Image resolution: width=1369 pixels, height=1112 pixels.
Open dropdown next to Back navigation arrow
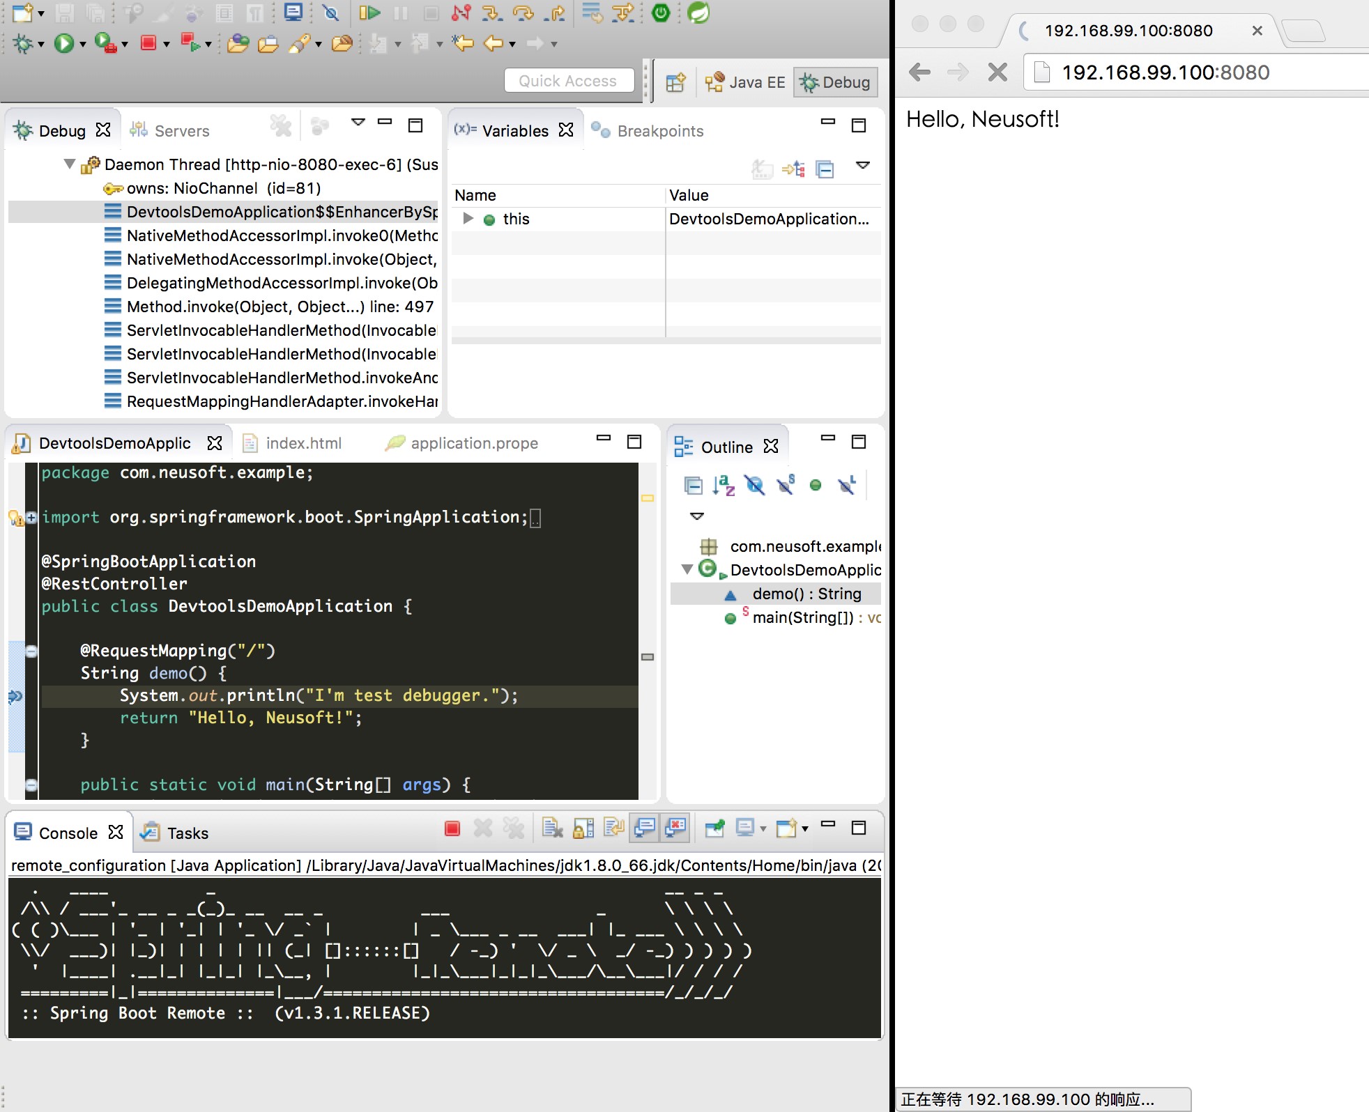512,44
